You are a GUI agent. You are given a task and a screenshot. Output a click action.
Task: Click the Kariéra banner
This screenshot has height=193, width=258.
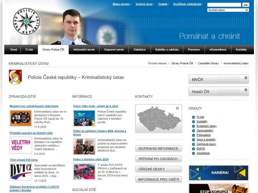pyautogui.click(x=219, y=173)
